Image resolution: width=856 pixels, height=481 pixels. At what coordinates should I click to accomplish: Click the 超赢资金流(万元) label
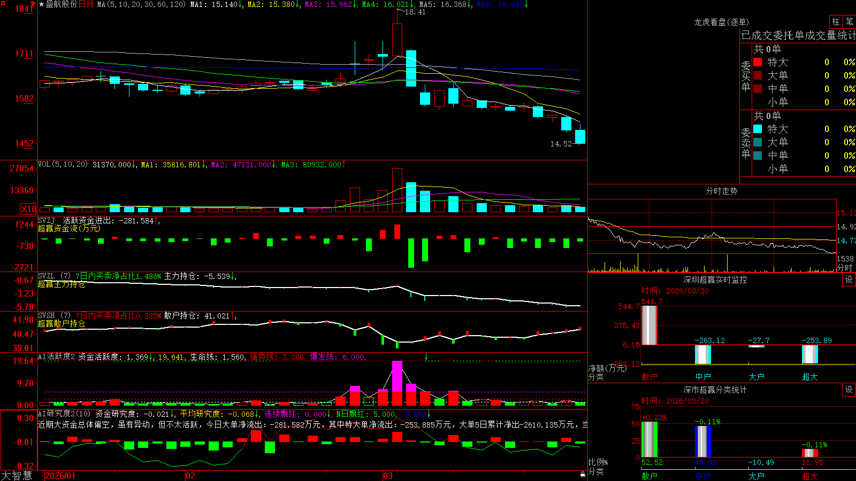69,228
